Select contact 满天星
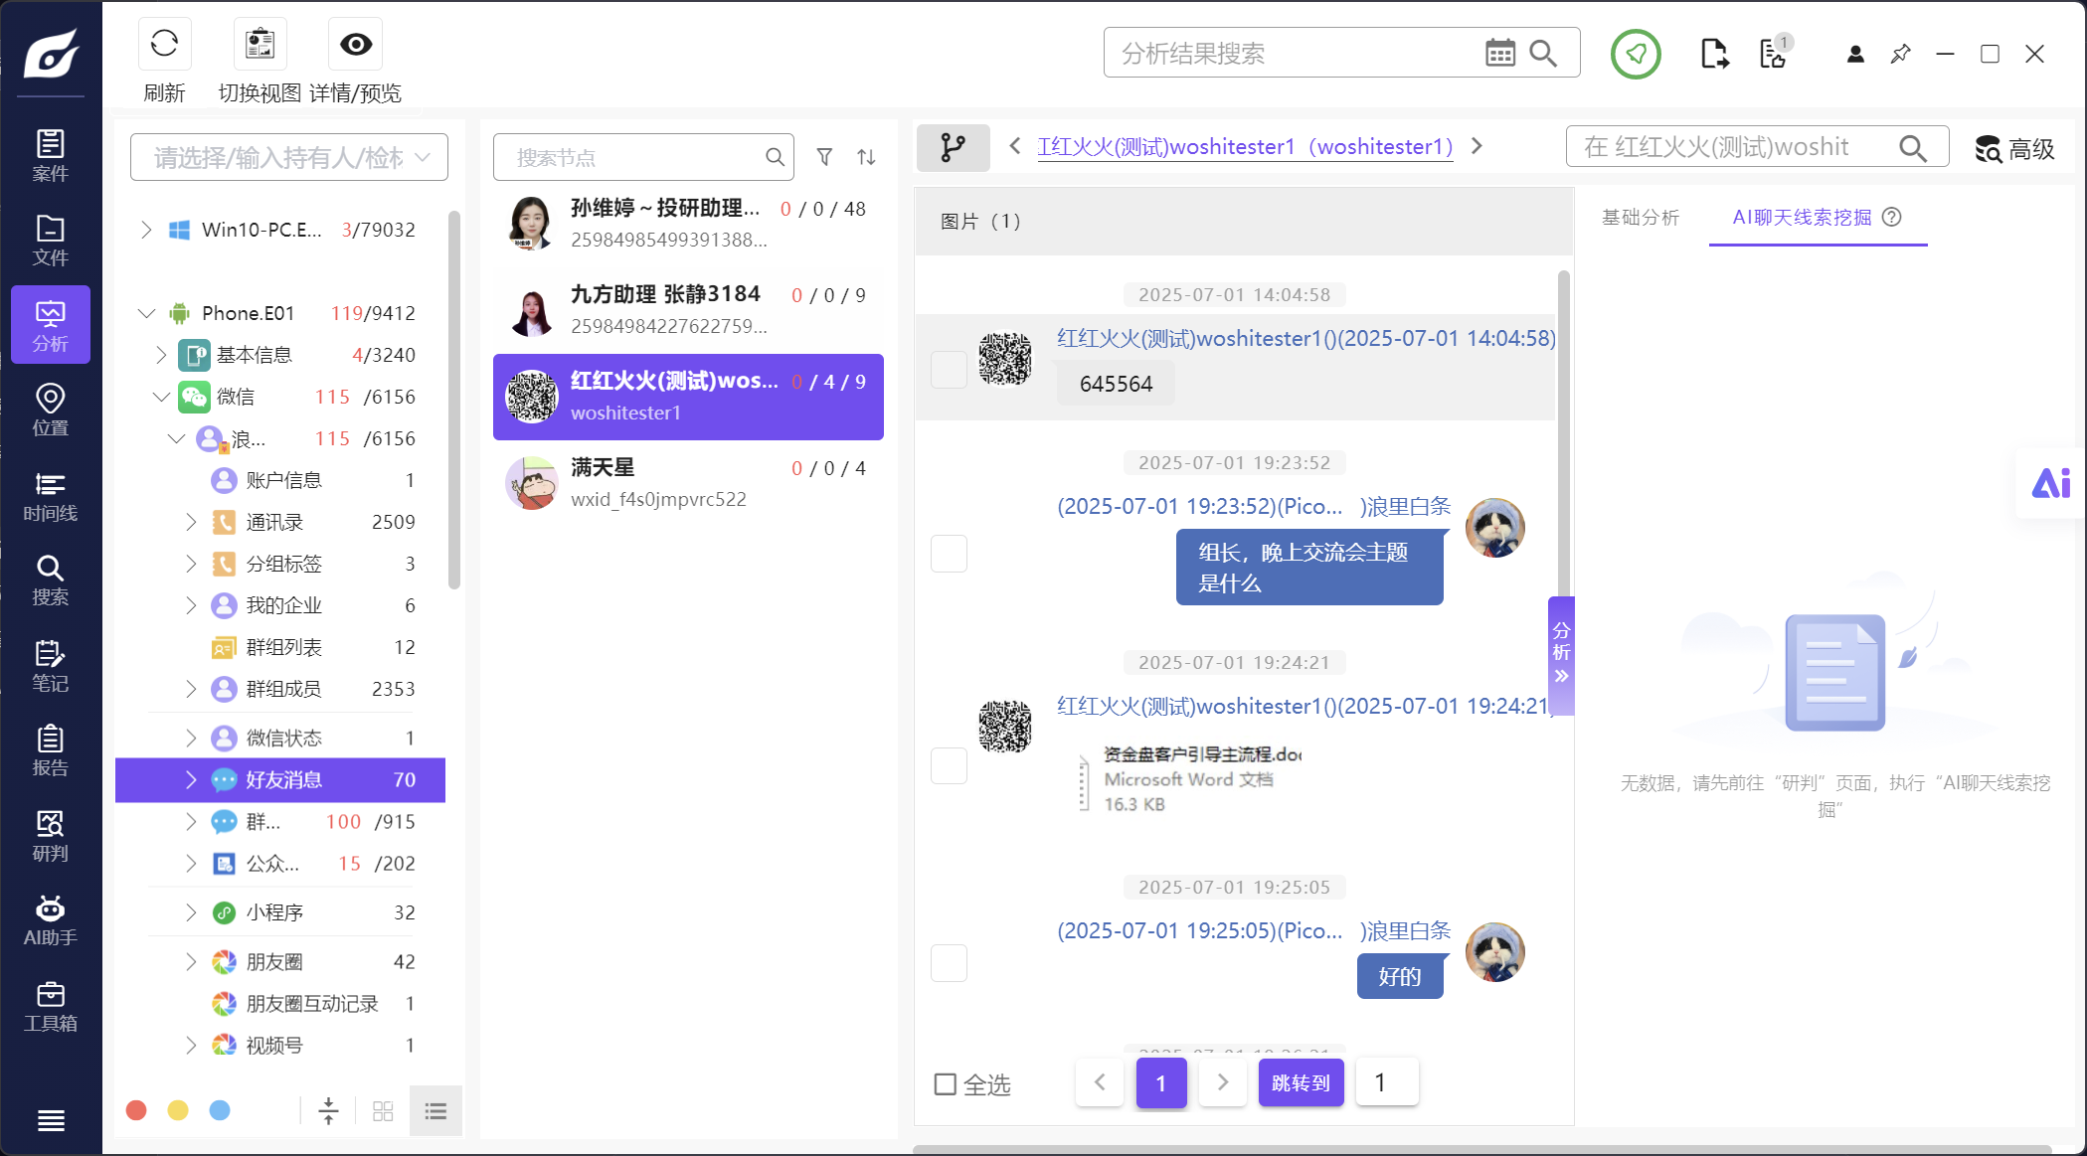The width and height of the screenshot is (2087, 1156). click(x=688, y=483)
